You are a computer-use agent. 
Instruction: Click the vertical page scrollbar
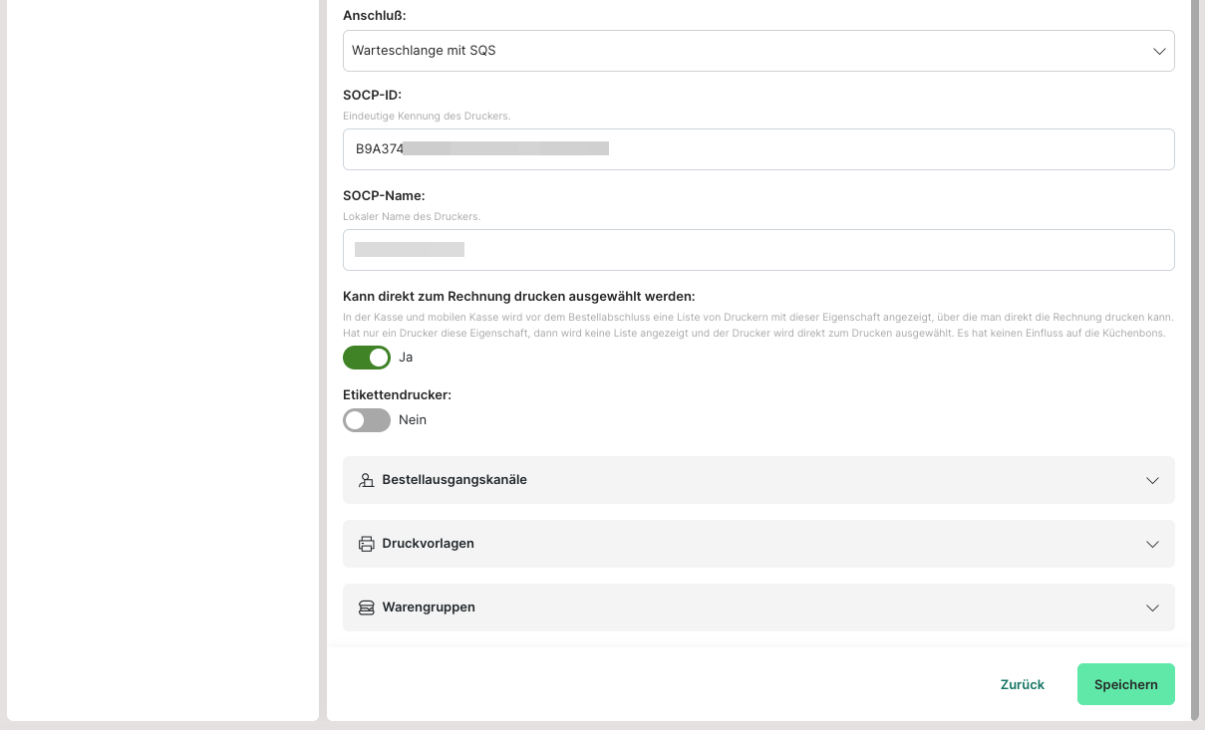(x=1194, y=299)
